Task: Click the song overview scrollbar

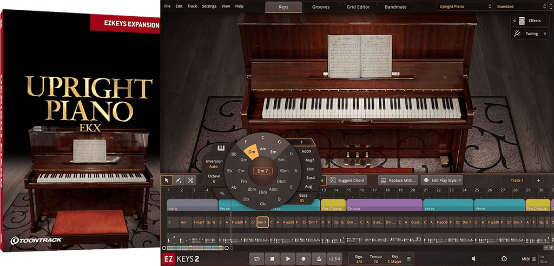Action: [x=195, y=248]
